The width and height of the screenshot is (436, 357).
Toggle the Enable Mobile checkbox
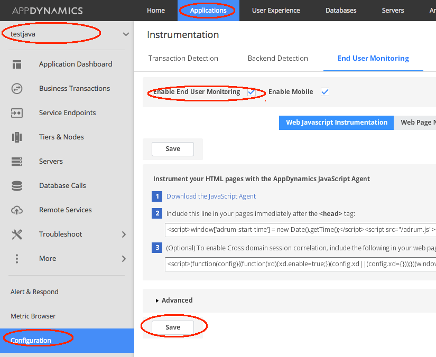coord(325,92)
